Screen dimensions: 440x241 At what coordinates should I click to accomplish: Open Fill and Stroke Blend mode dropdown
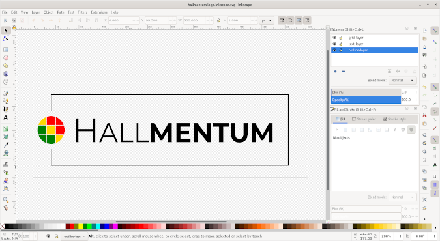[402, 197]
